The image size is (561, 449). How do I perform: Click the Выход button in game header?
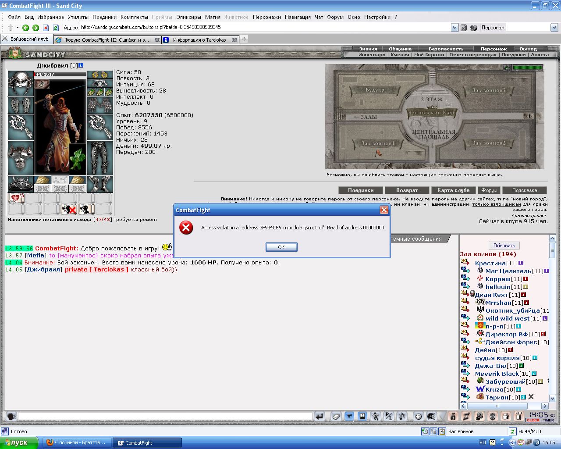[x=528, y=49]
